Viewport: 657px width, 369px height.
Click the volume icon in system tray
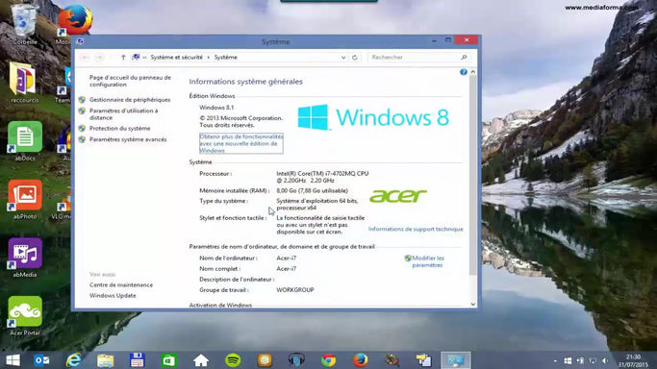click(605, 360)
